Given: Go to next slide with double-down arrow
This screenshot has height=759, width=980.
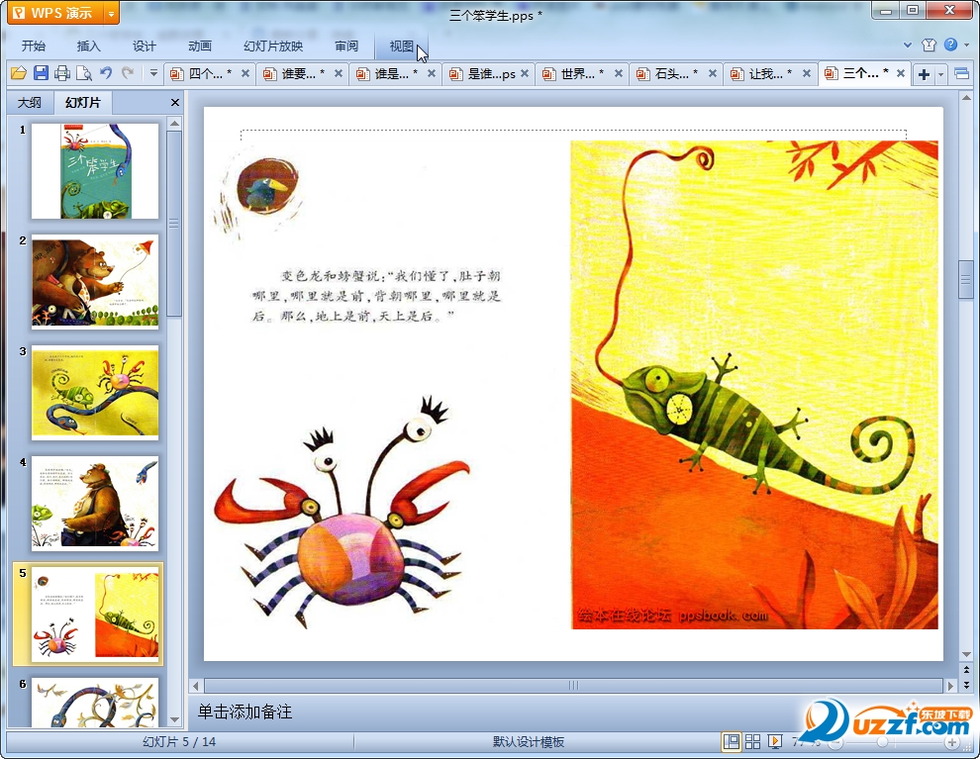Looking at the screenshot, I should click(966, 686).
